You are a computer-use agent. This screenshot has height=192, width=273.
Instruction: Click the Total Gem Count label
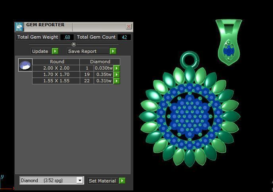[96, 37]
